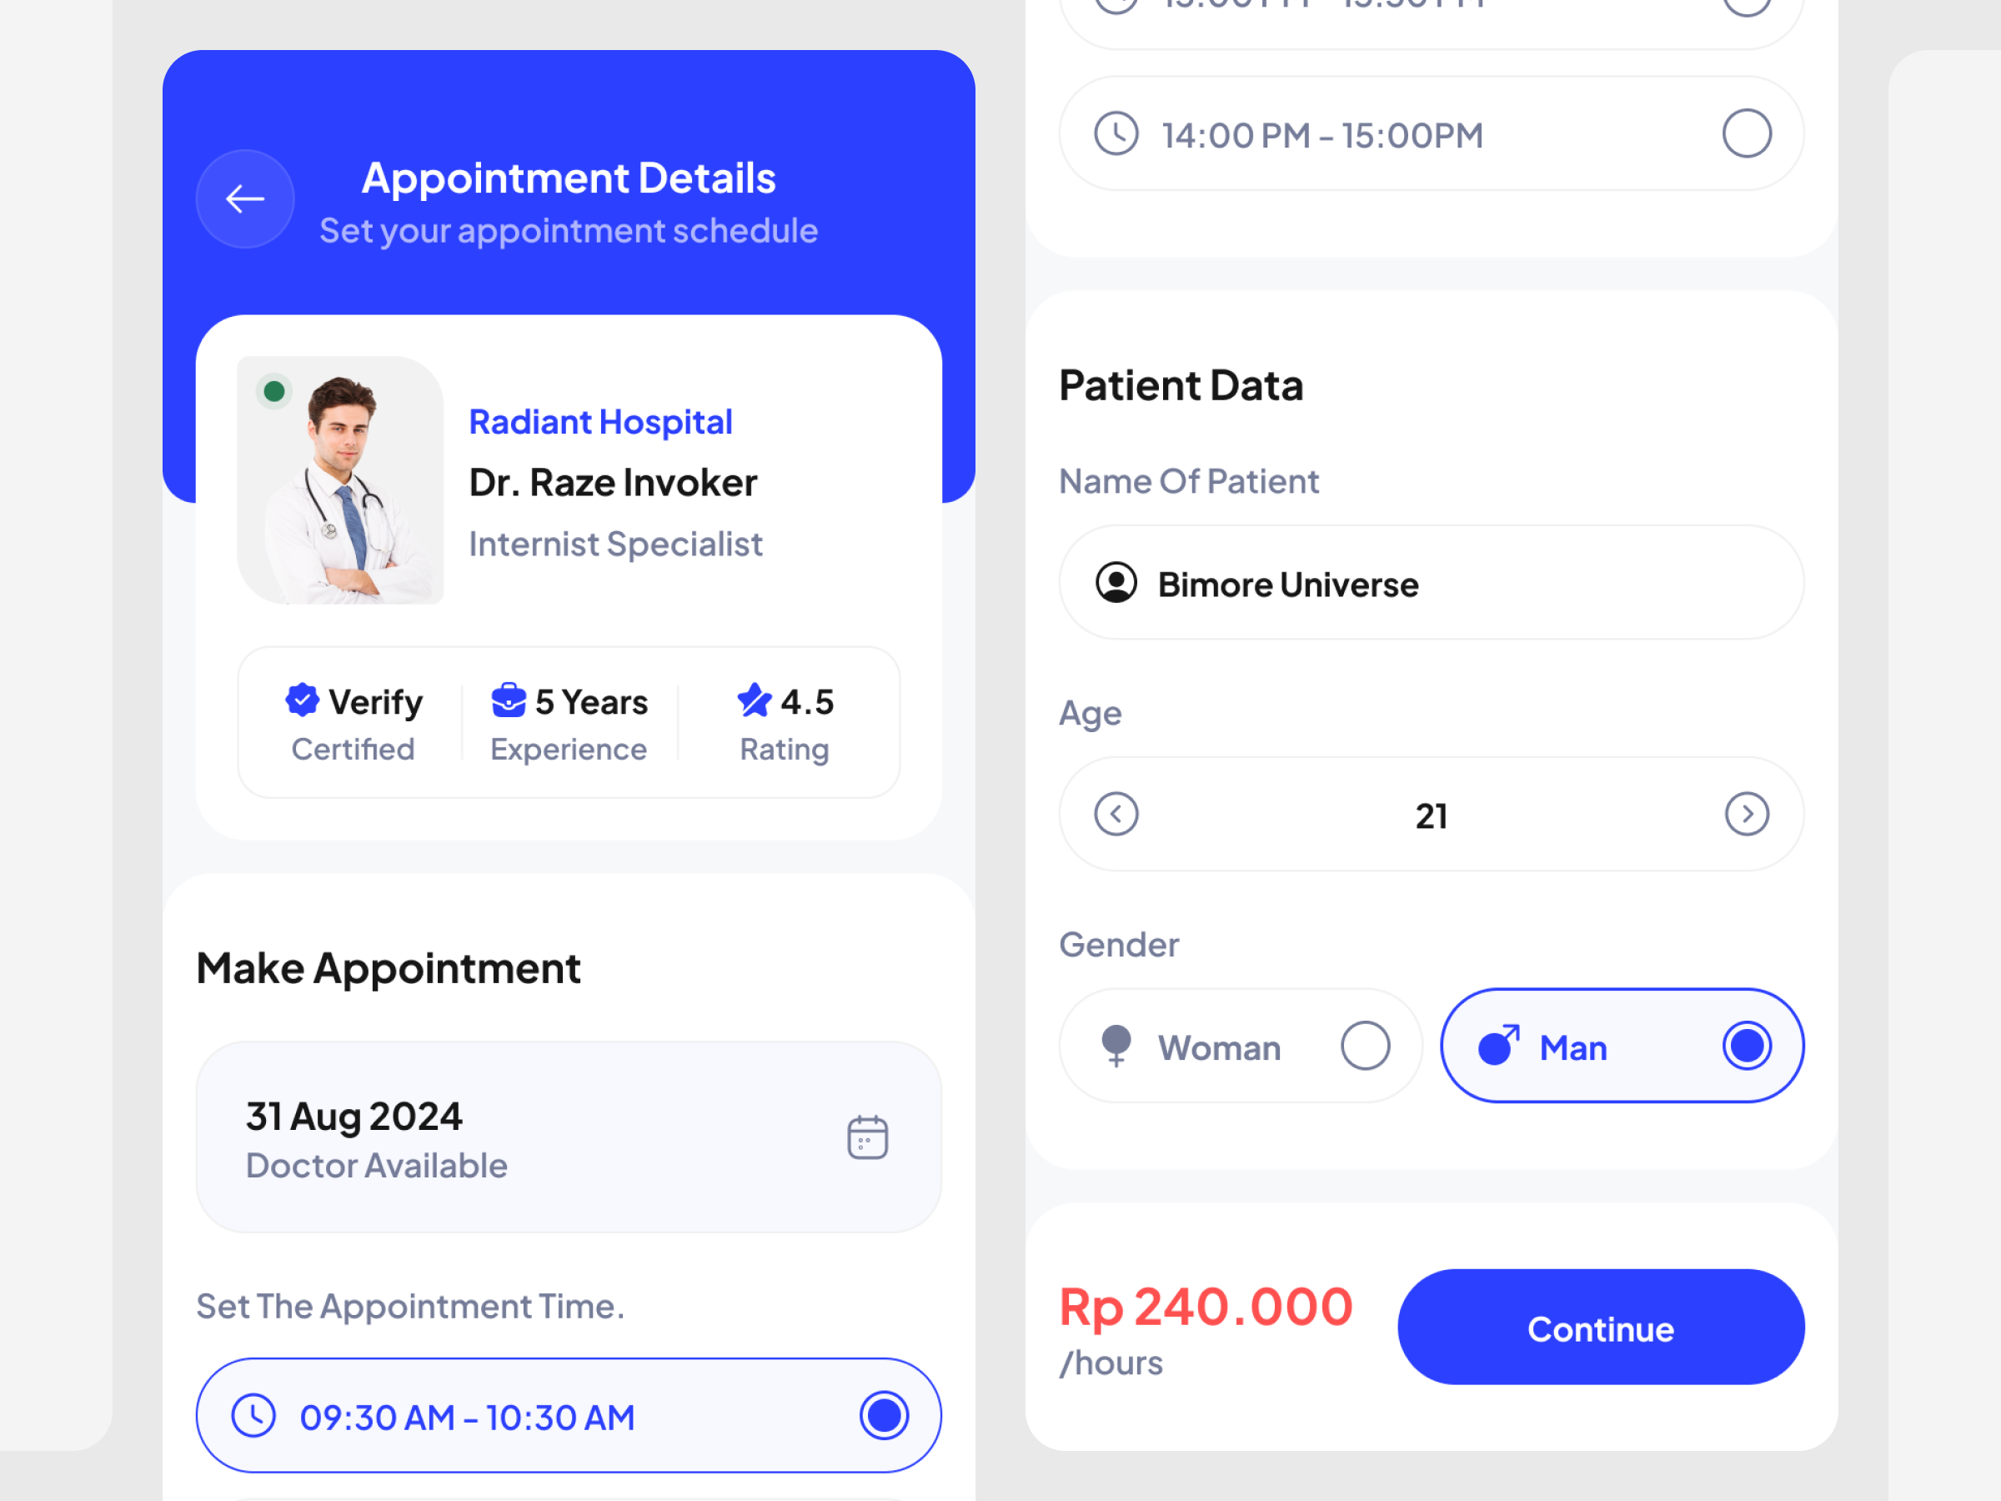The image size is (2001, 1501).
Task: Open the 31 Aug 2024 date selector
Action: (x=569, y=1137)
